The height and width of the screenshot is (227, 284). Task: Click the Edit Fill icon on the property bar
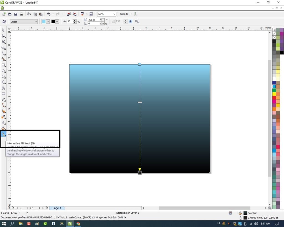(4, 22)
